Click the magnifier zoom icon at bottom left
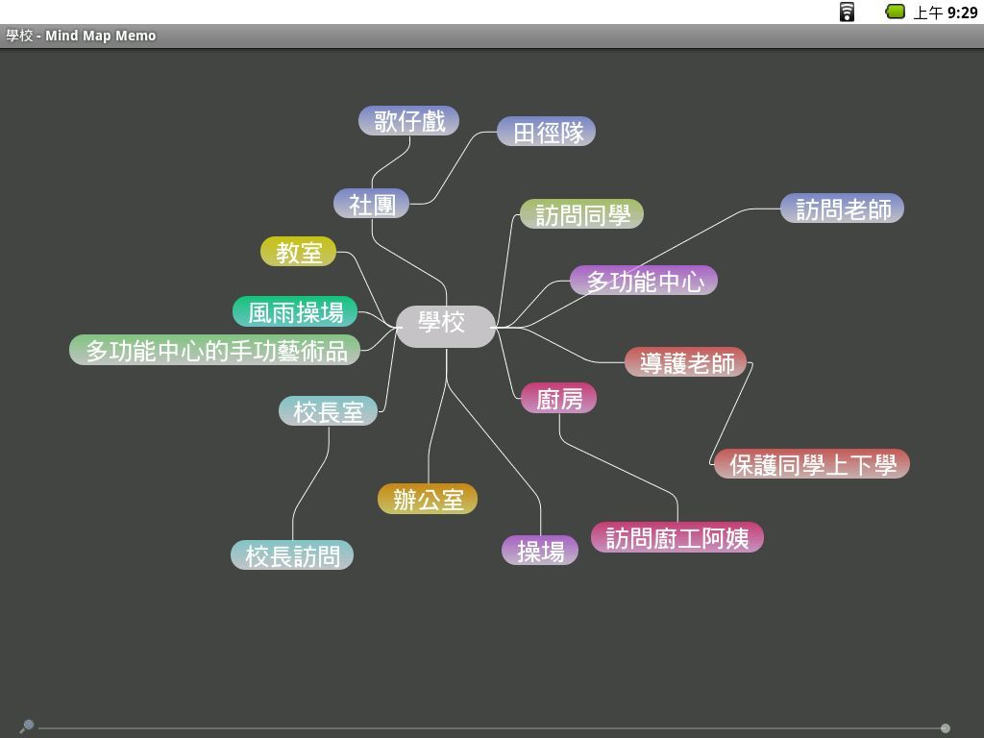 click(x=27, y=726)
